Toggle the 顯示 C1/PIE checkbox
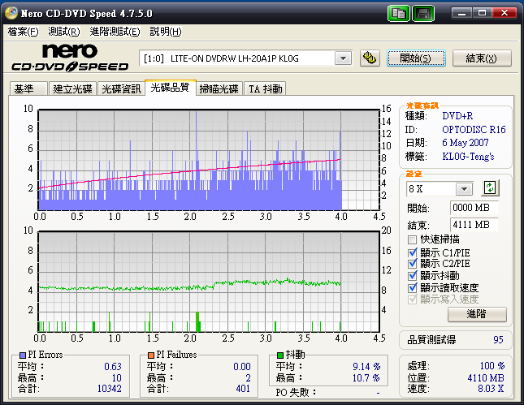The height and width of the screenshot is (405, 524). click(x=413, y=252)
